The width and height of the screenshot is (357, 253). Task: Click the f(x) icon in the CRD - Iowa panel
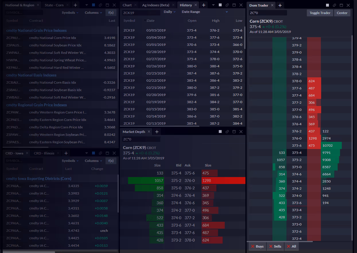coord(111,160)
